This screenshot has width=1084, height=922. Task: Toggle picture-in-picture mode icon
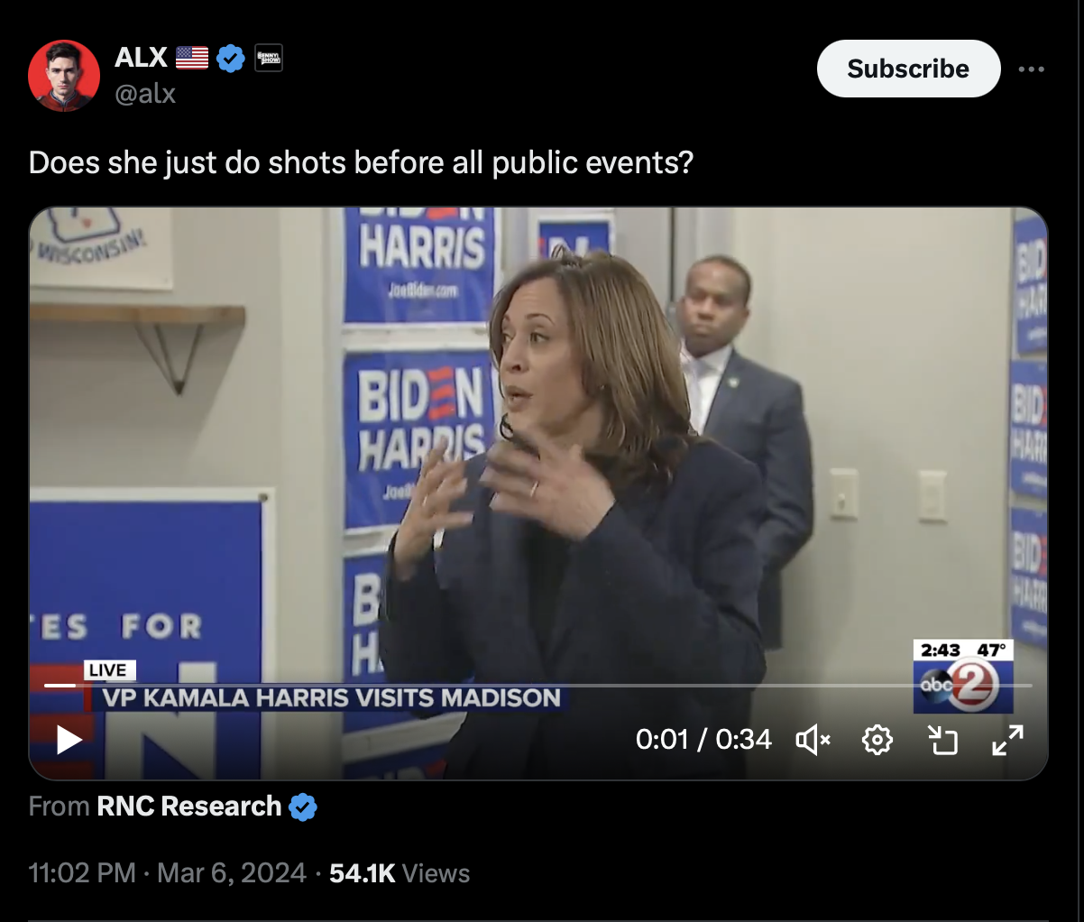942,741
